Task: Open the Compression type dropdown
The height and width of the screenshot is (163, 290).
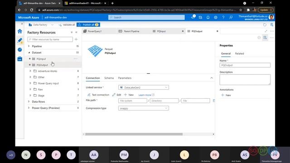Action: tap(144, 108)
